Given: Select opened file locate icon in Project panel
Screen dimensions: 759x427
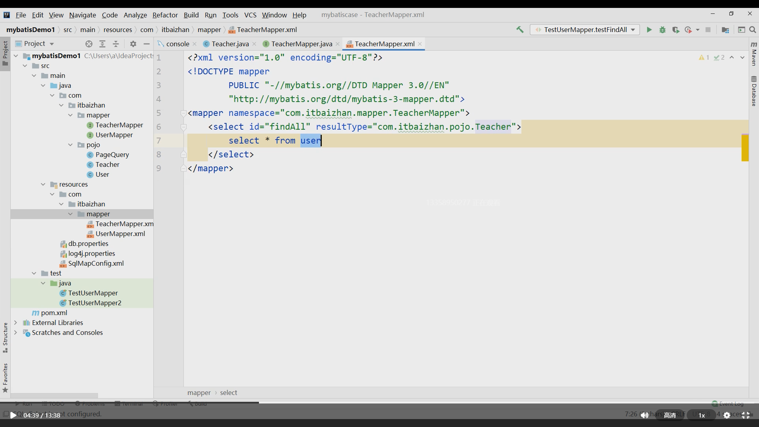Looking at the screenshot, I should click(x=89, y=44).
